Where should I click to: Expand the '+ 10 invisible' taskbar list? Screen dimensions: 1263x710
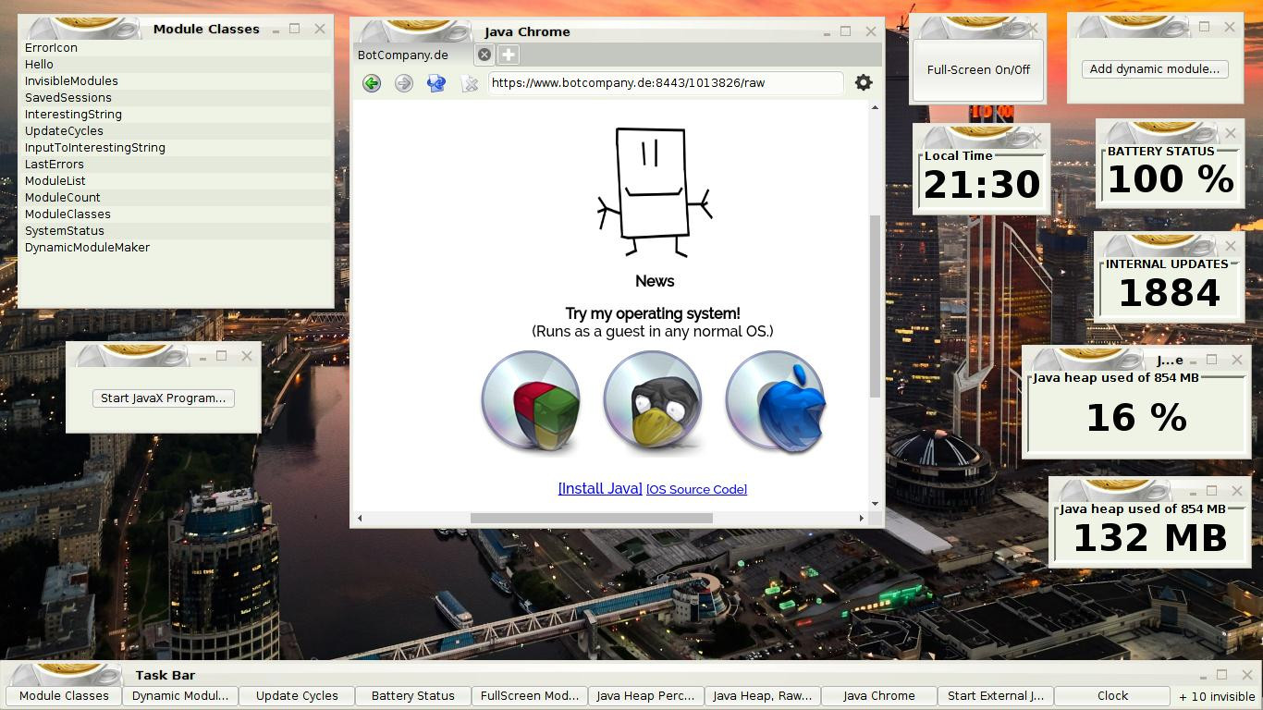click(x=1217, y=696)
